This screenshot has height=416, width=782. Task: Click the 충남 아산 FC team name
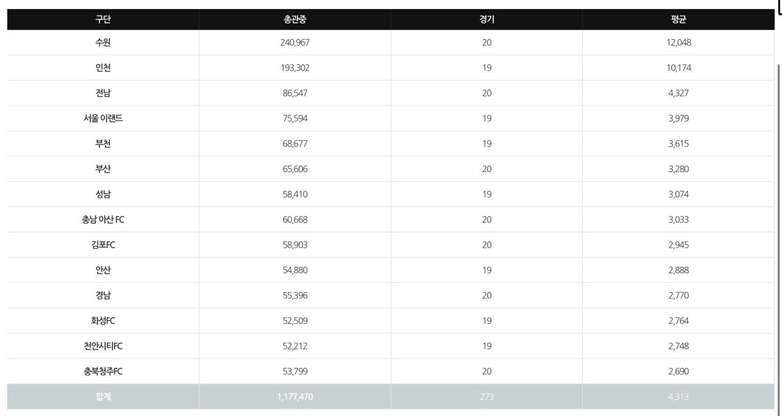103,220
